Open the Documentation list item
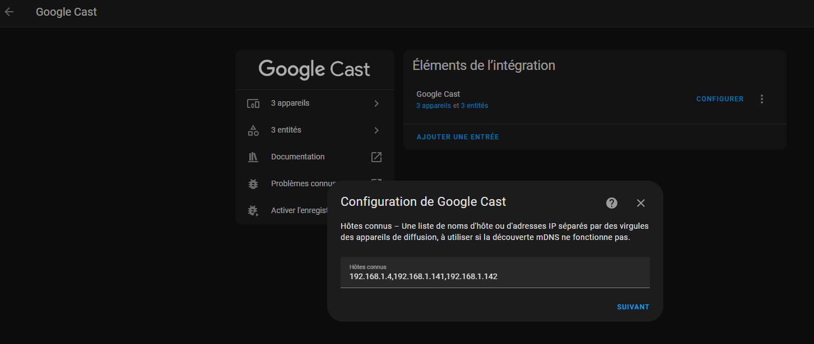The image size is (814, 344). (315, 157)
